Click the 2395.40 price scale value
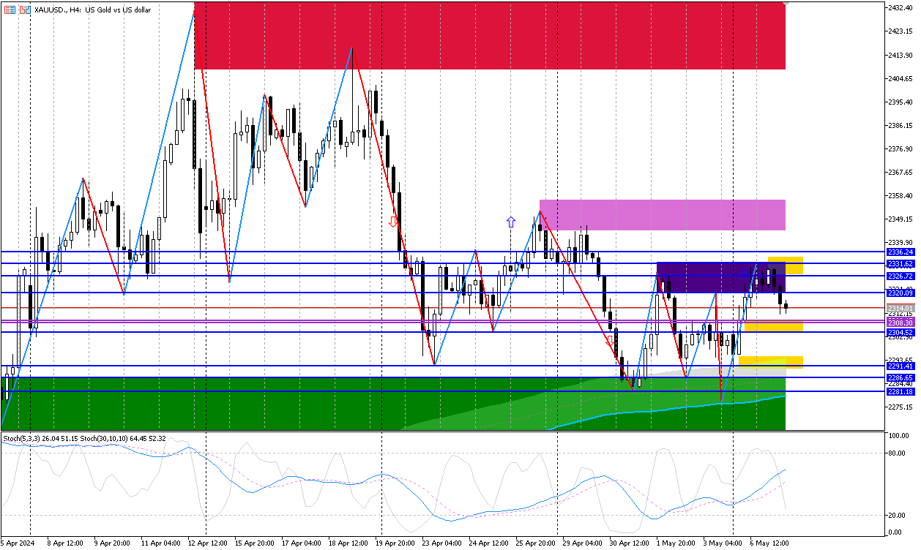The height and width of the screenshot is (550, 921). tap(899, 102)
